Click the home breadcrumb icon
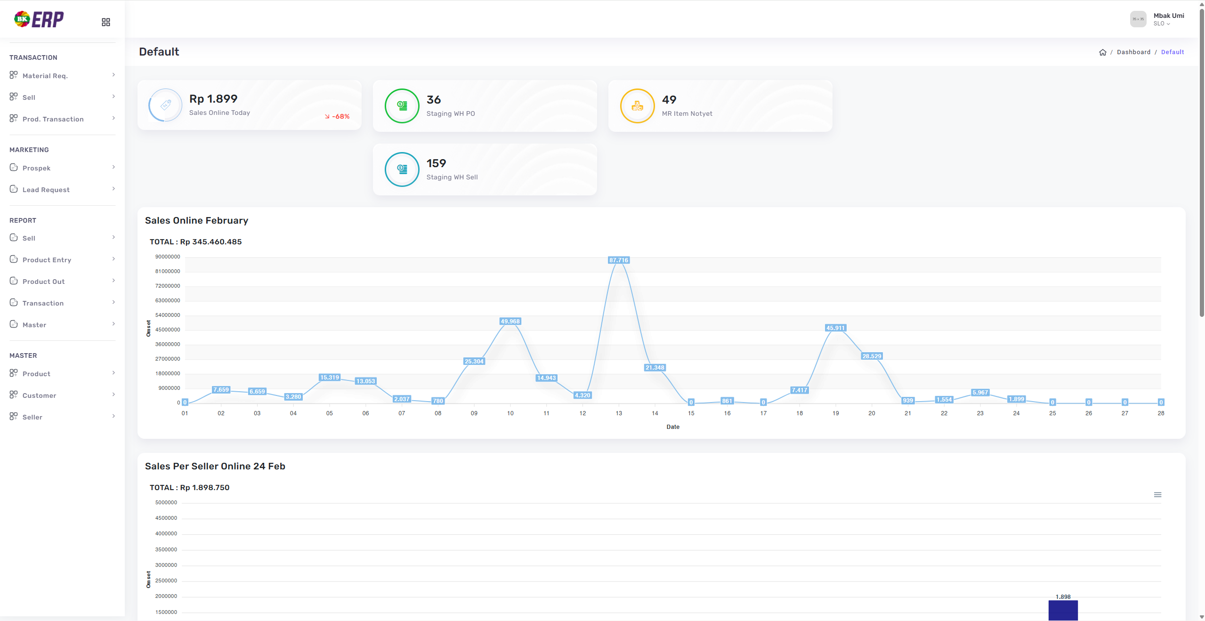The height and width of the screenshot is (621, 1205). [1102, 52]
